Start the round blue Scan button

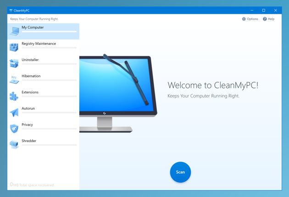click(180, 172)
